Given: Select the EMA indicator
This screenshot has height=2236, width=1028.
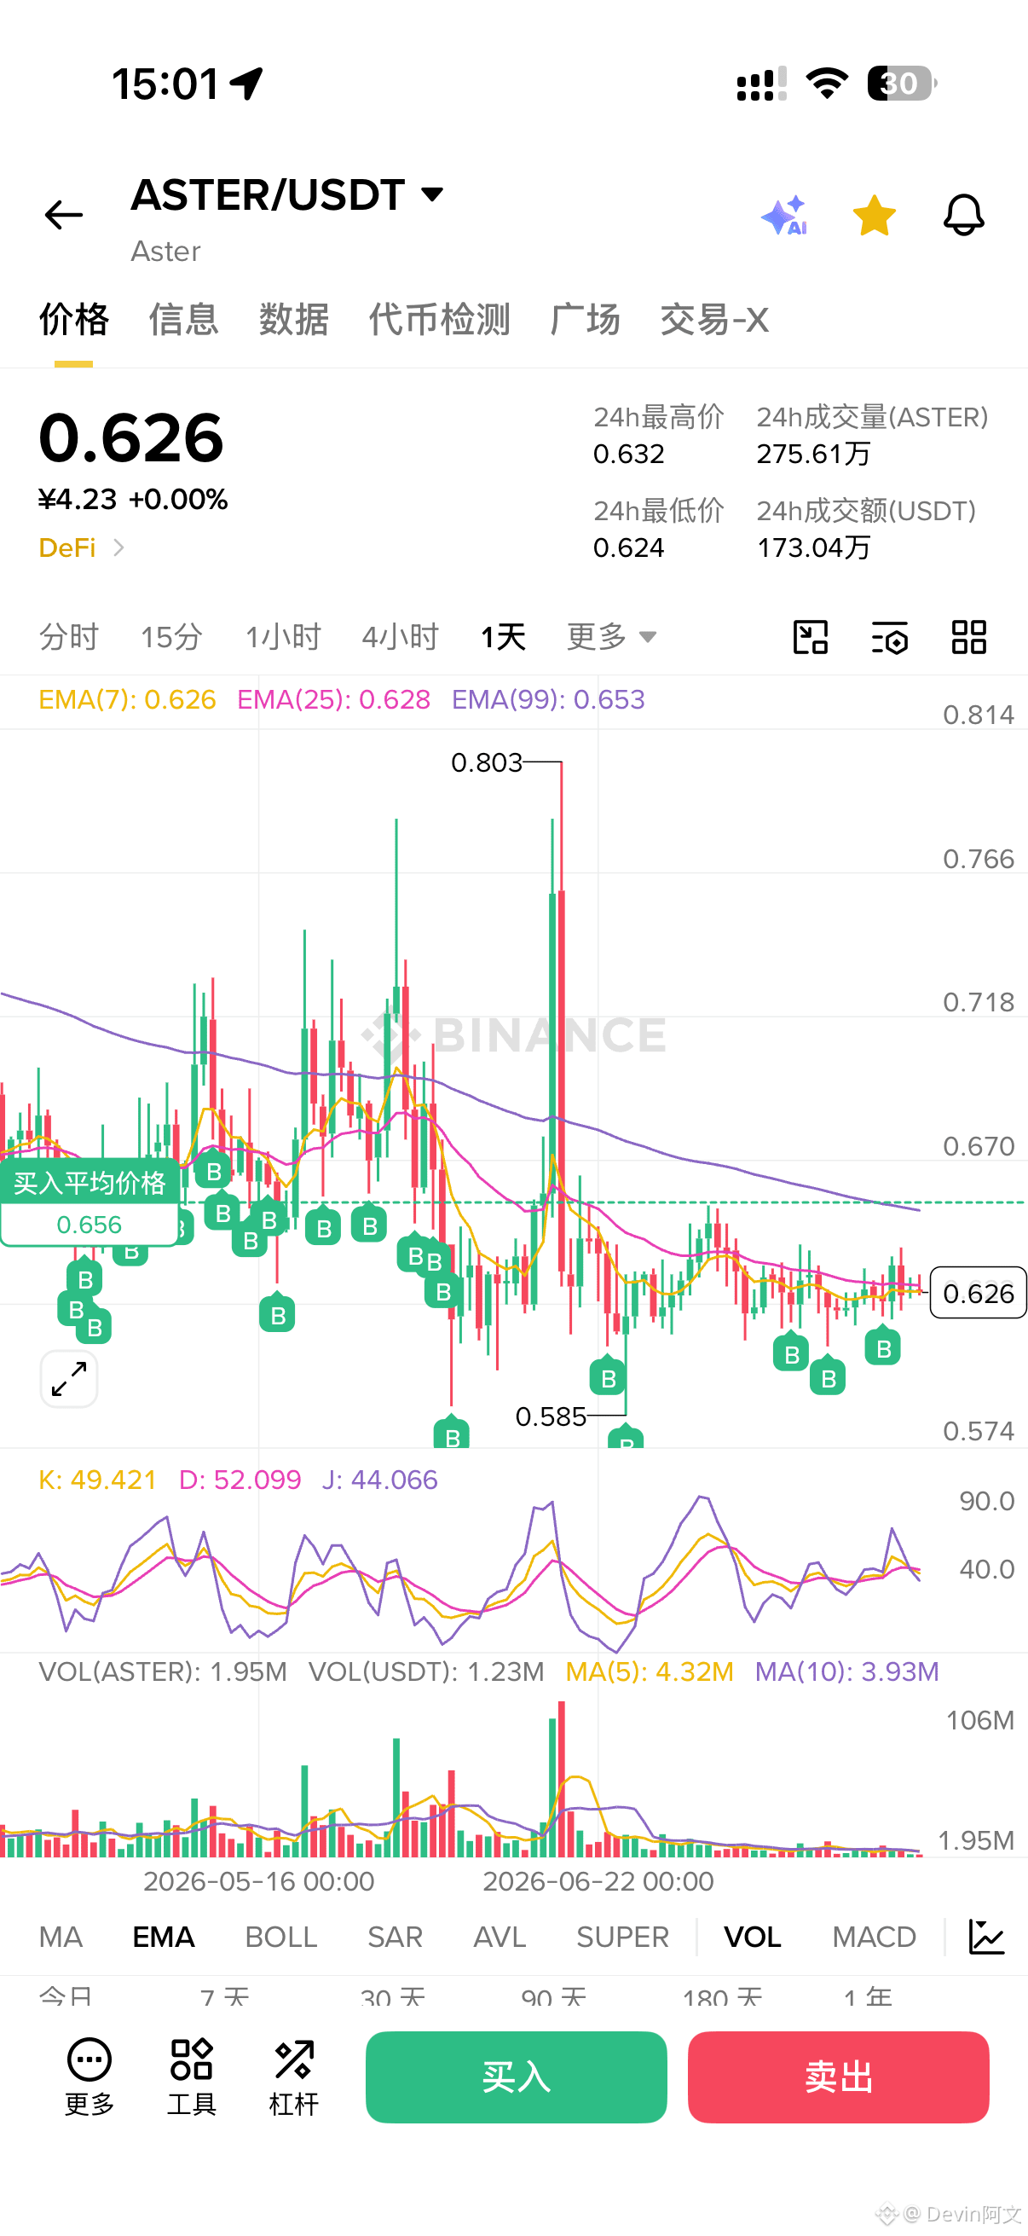Looking at the screenshot, I should pos(163,1937).
